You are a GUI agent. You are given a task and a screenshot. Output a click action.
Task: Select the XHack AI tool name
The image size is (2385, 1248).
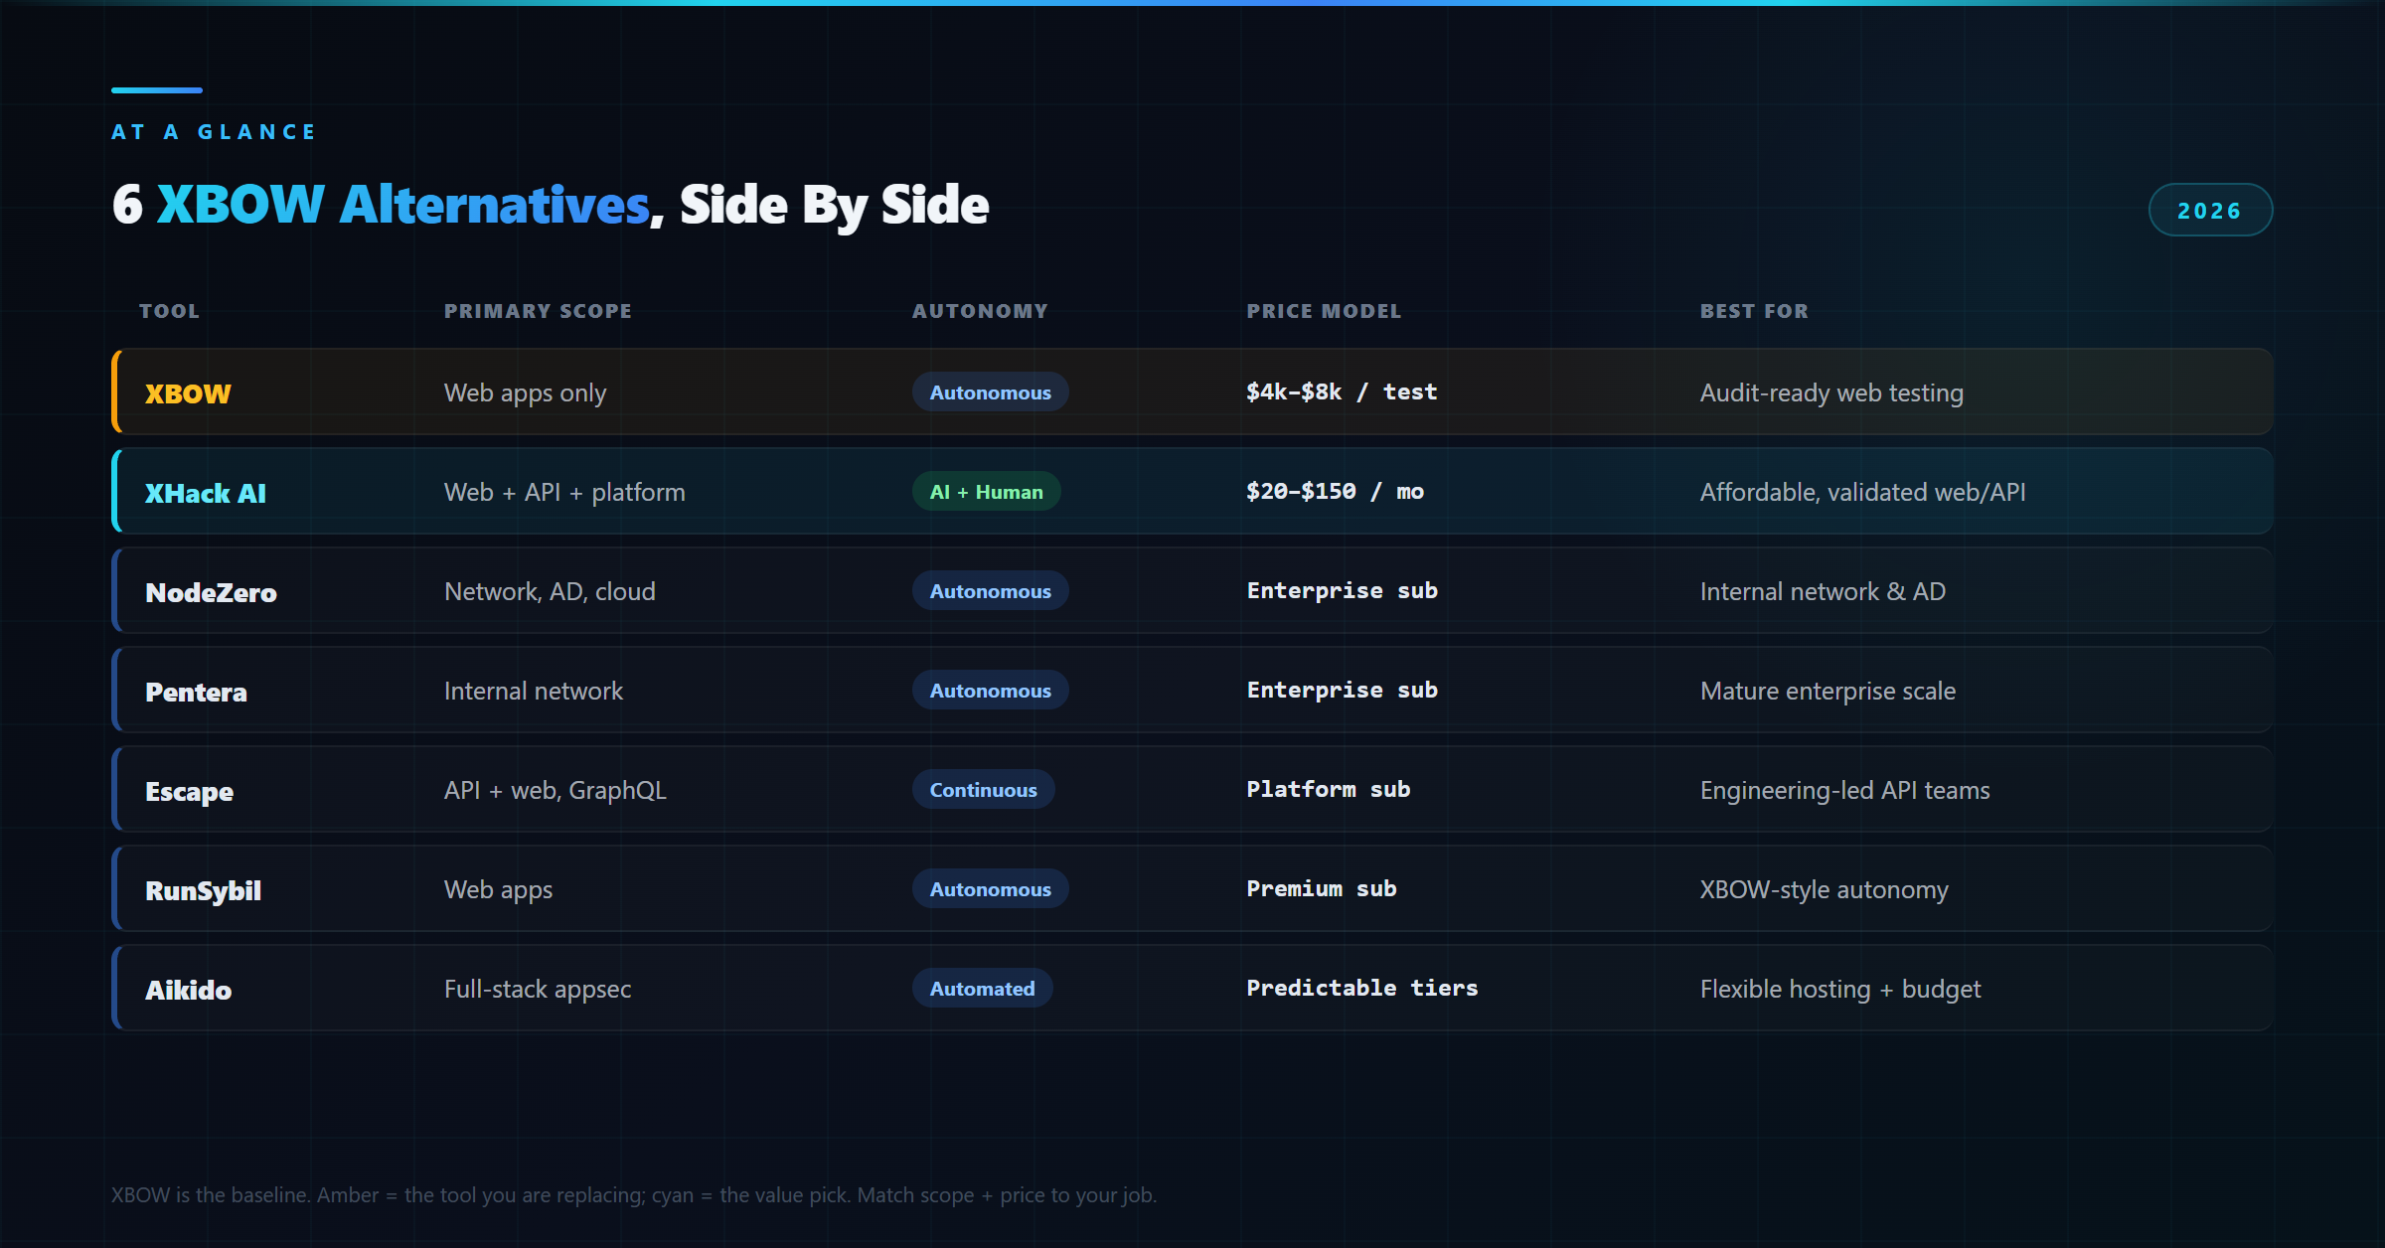(x=205, y=493)
